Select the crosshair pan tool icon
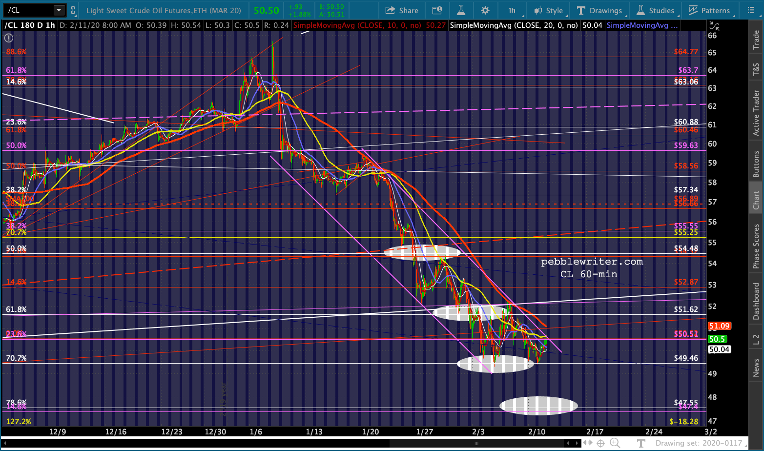 (600, 443)
